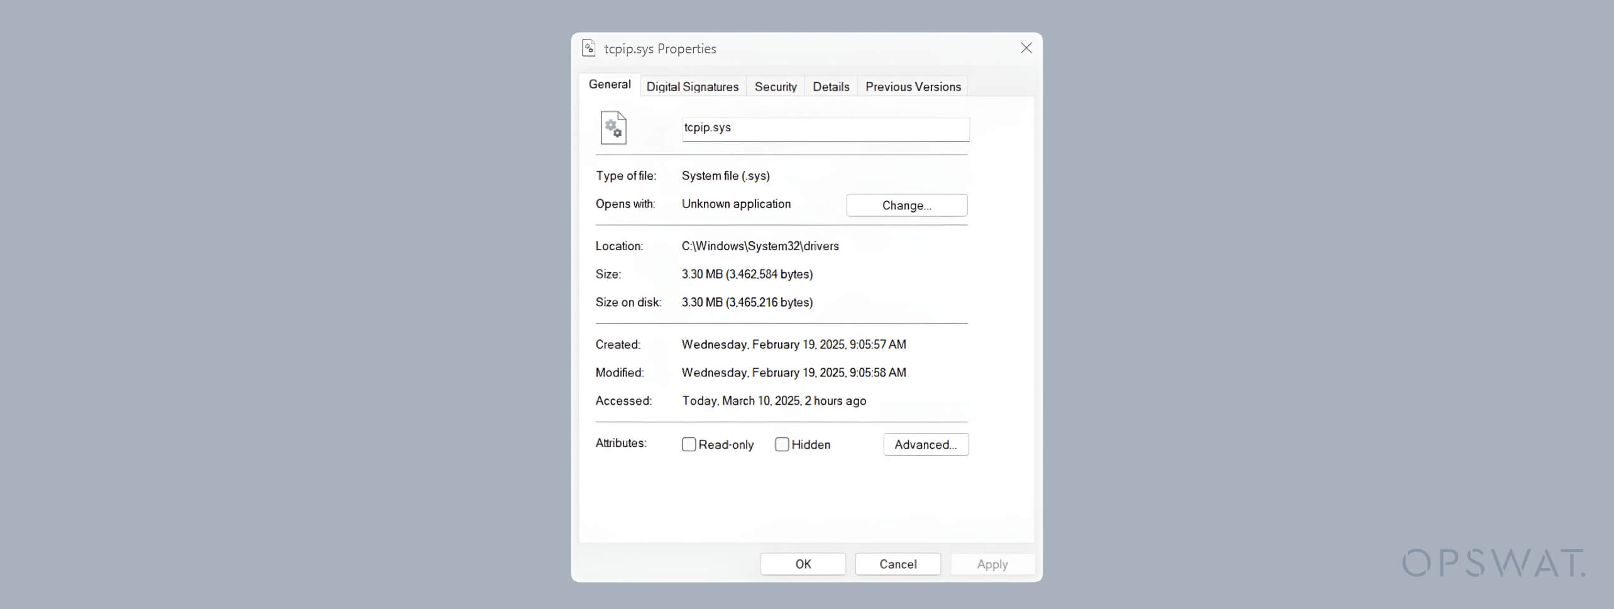
Task: Switch to the Digital Signatures tab
Action: pyautogui.click(x=693, y=86)
